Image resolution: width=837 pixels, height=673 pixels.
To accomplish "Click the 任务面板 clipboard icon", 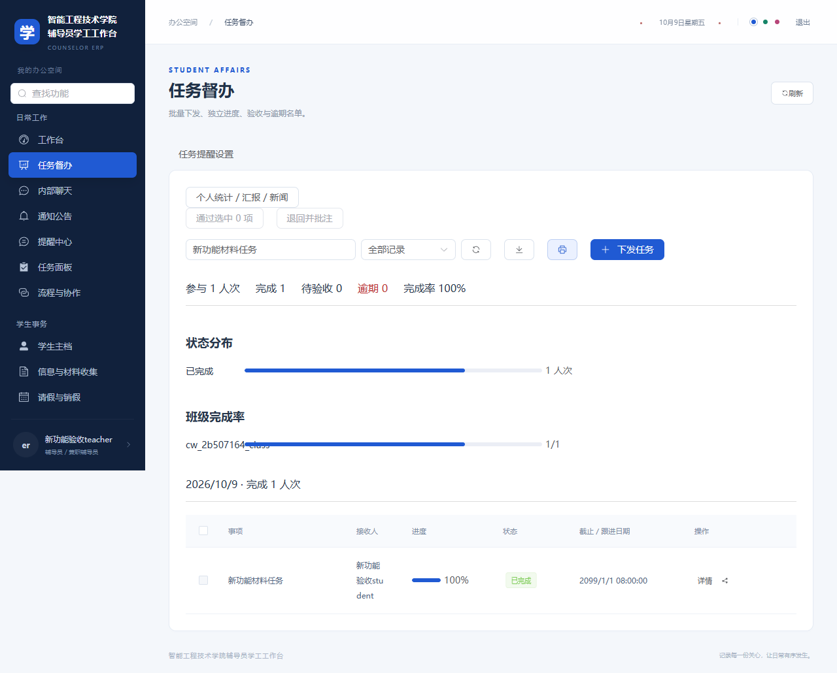I will pos(24,267).
